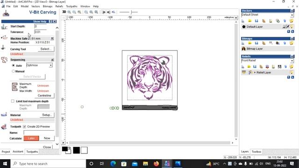299x168 pixels.
Task: Open vector layer folder icon in Vectors panel
Action: click(x=250, y=21)
